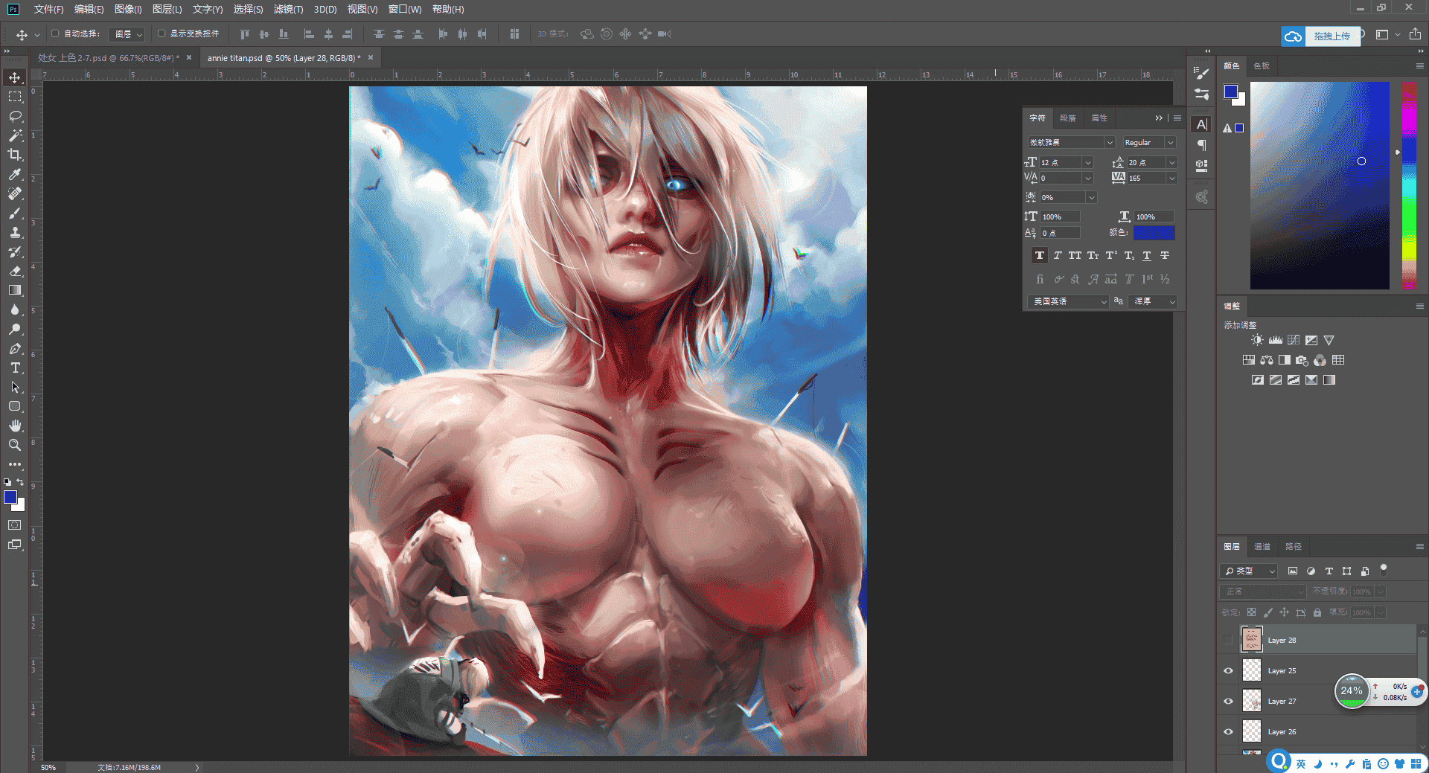The image size is (1429, 773).
Task: Activate the horizontal Type tool
Action: tap(15, 368)
